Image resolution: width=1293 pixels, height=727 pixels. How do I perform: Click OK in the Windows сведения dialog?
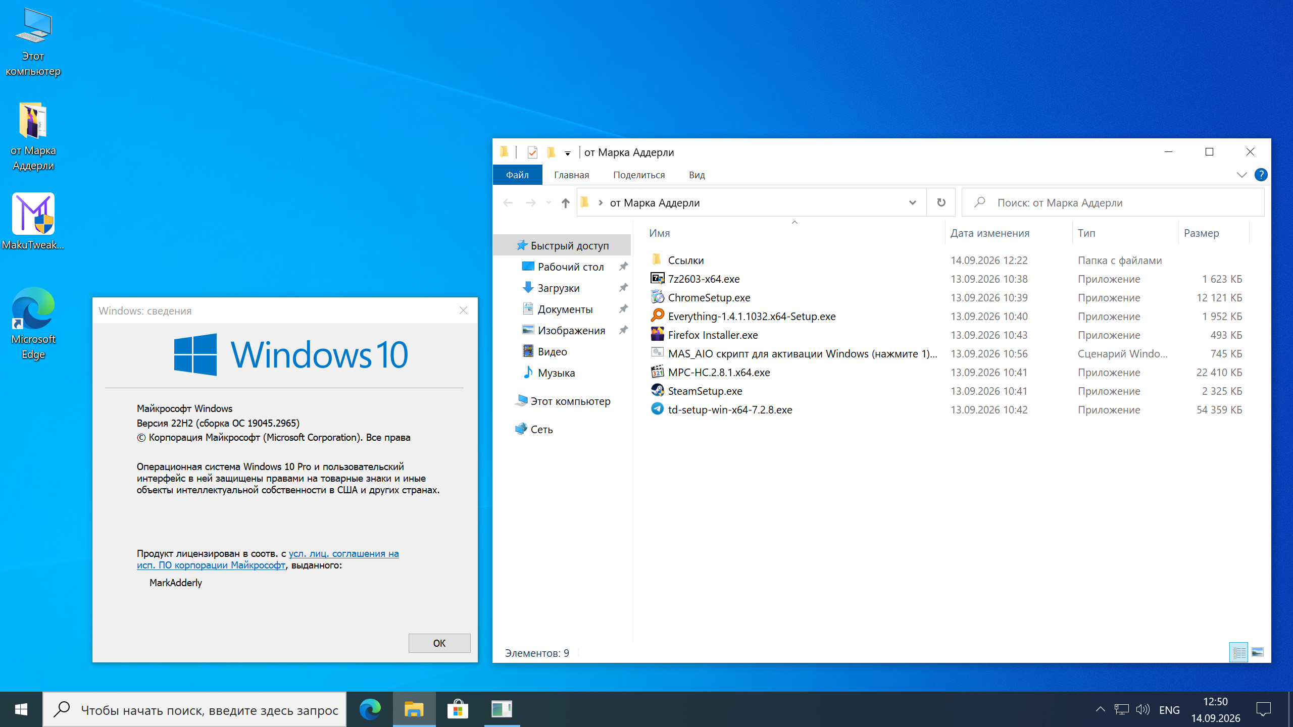point(439,643)
